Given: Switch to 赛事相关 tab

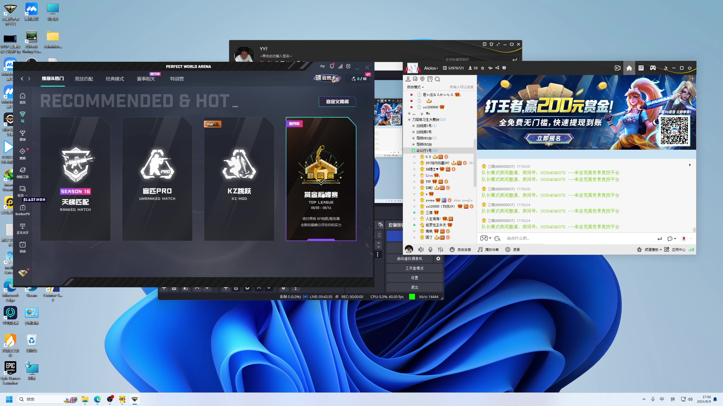Looking at the screenshot, I should (146, 79).
